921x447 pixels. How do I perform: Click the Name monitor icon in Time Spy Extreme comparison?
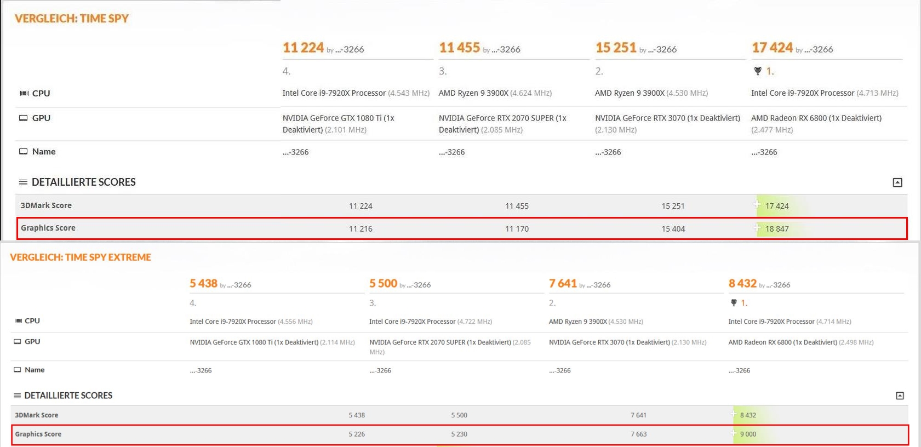pos(18,370)
